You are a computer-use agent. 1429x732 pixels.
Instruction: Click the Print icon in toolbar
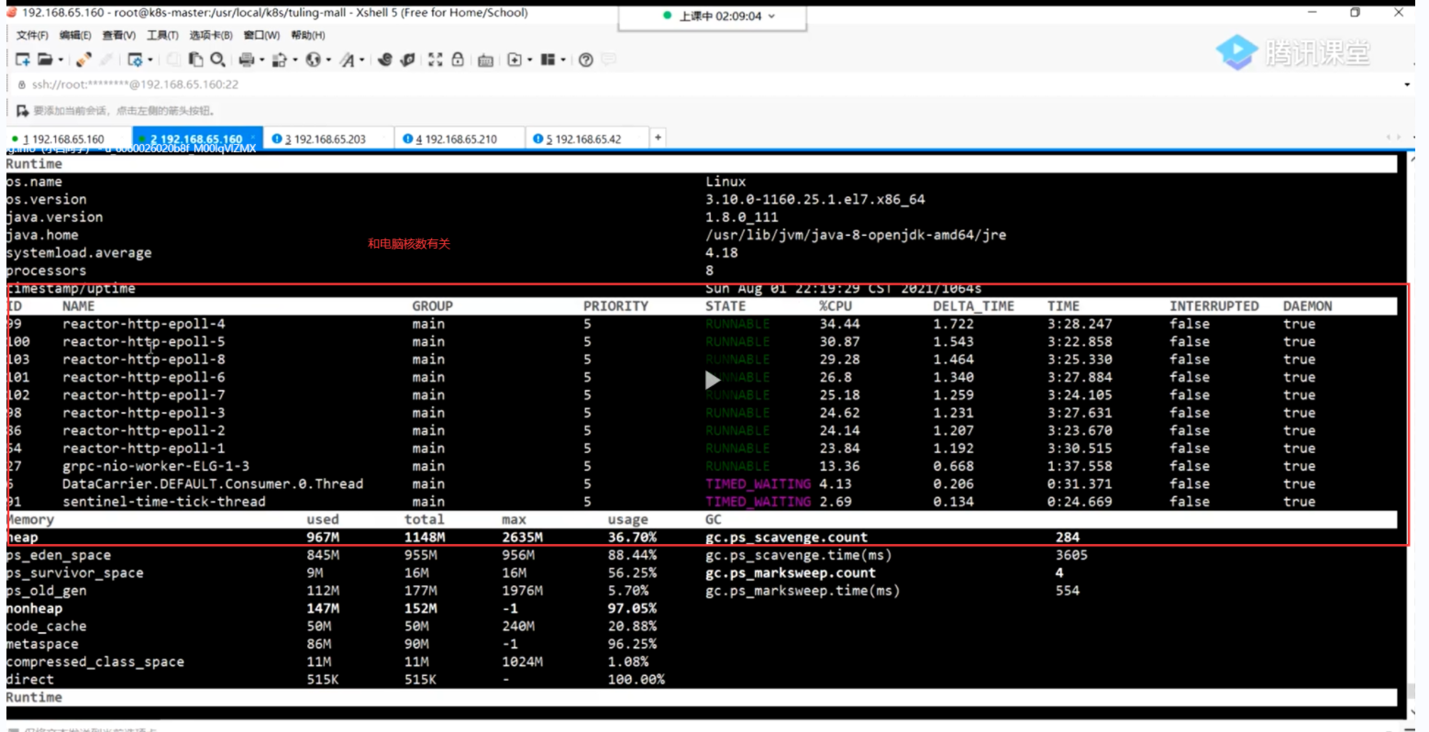pyautogui.click(x=247, y=60)
